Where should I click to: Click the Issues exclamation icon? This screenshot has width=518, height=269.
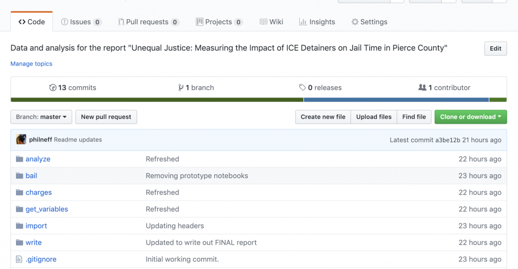(x=64, y=22)
